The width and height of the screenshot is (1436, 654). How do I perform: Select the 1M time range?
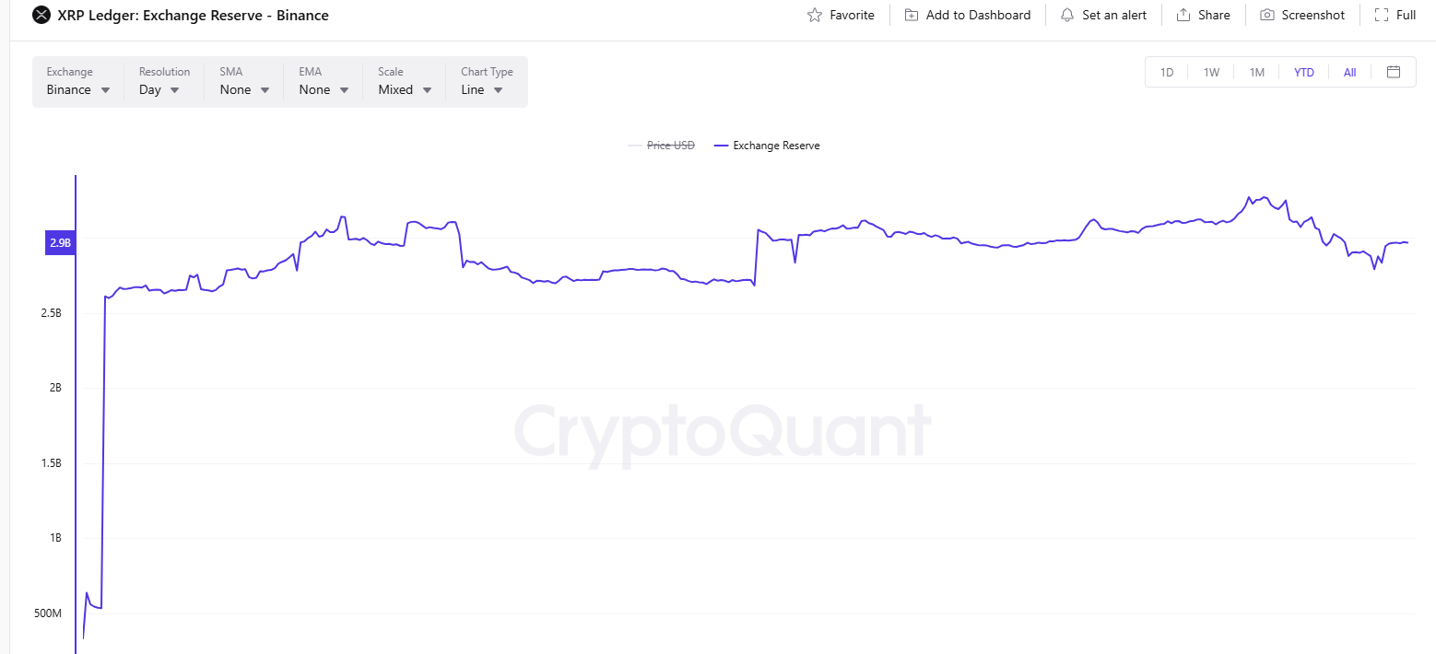tap(1256, 73)
